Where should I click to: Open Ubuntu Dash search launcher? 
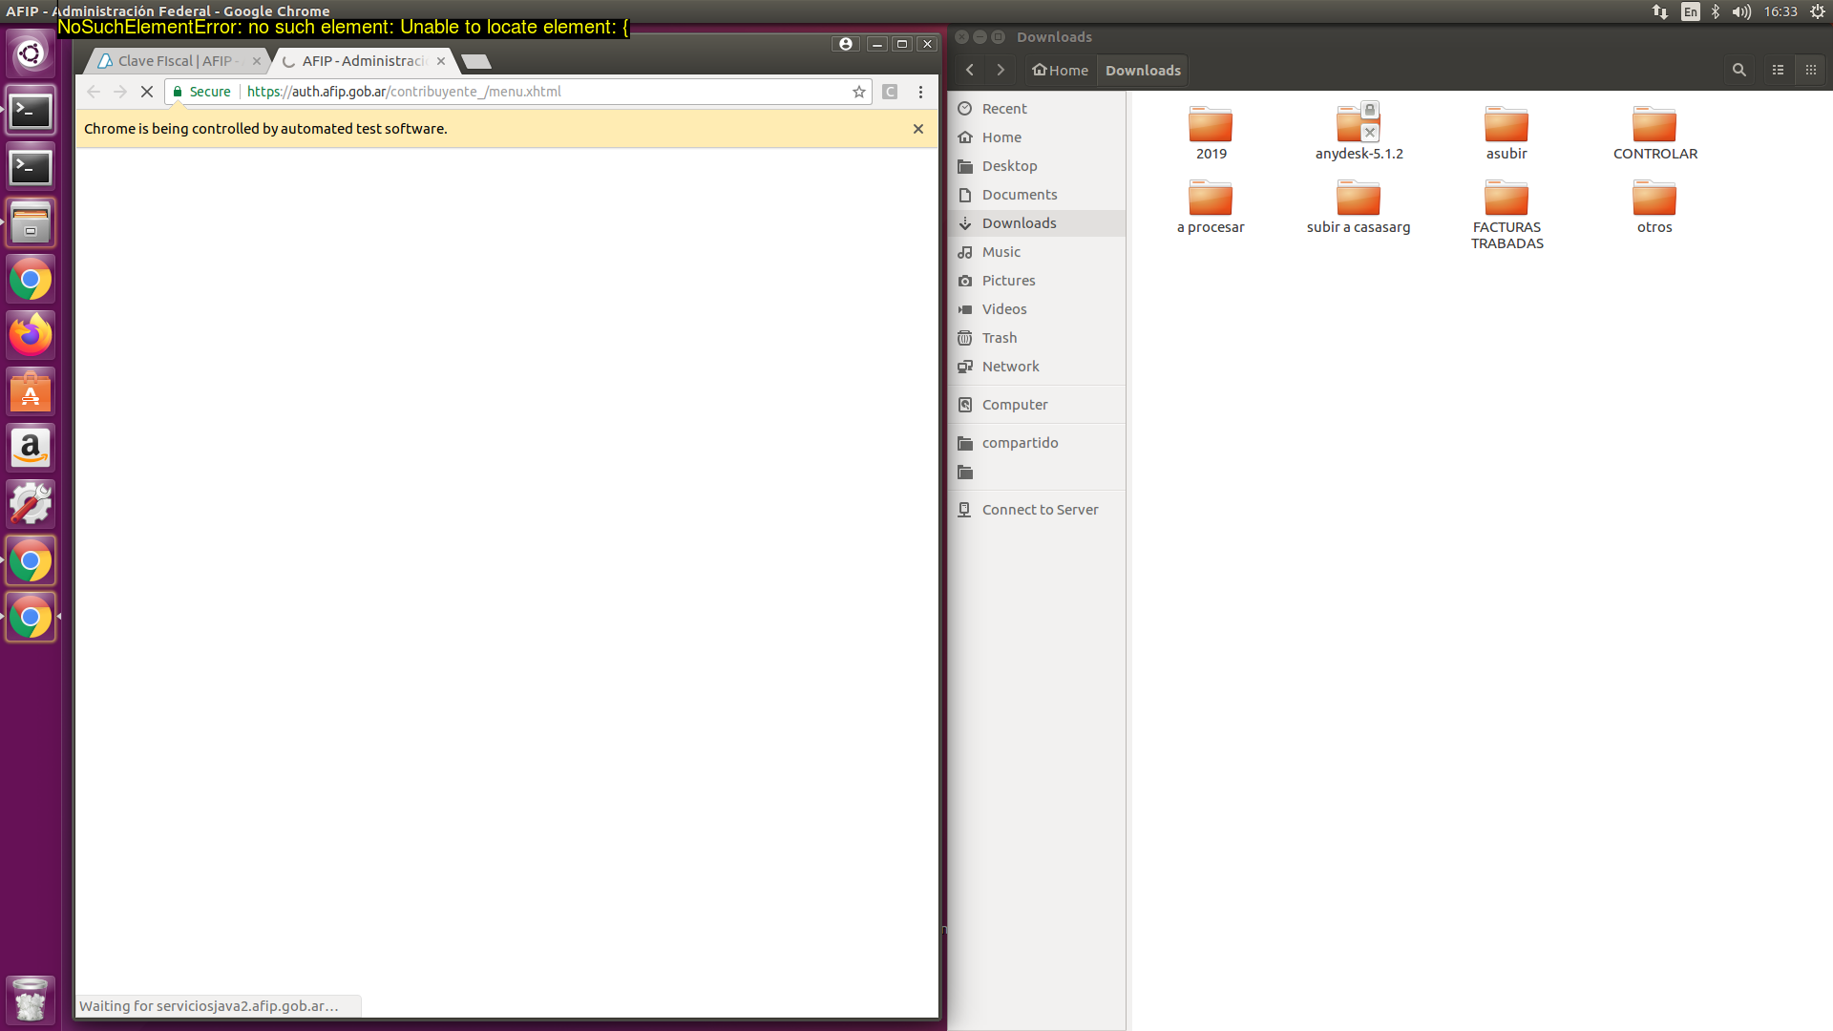click(31, 53)
